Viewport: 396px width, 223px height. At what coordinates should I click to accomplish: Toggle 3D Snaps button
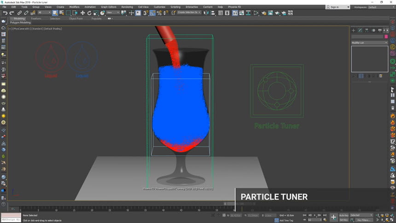(146, 13)
